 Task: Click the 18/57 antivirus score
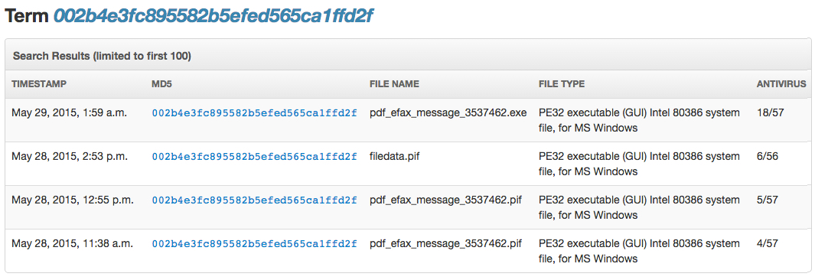(x=768, y=112)
